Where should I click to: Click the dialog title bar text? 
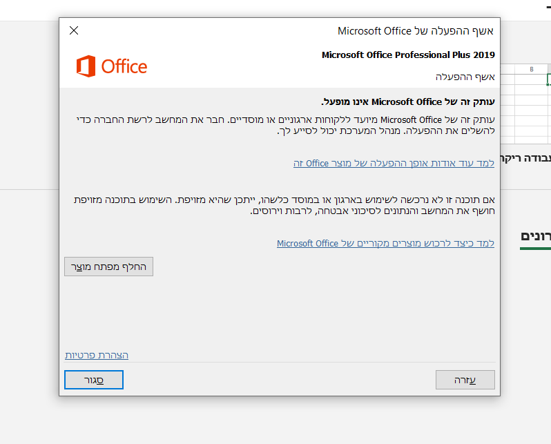(x=416, y=30)
